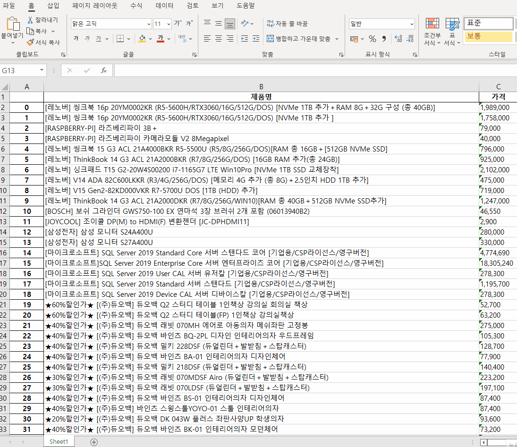517x447 pixels.
Task: Toggle underline formatting
Action: (x=99, y=39)
